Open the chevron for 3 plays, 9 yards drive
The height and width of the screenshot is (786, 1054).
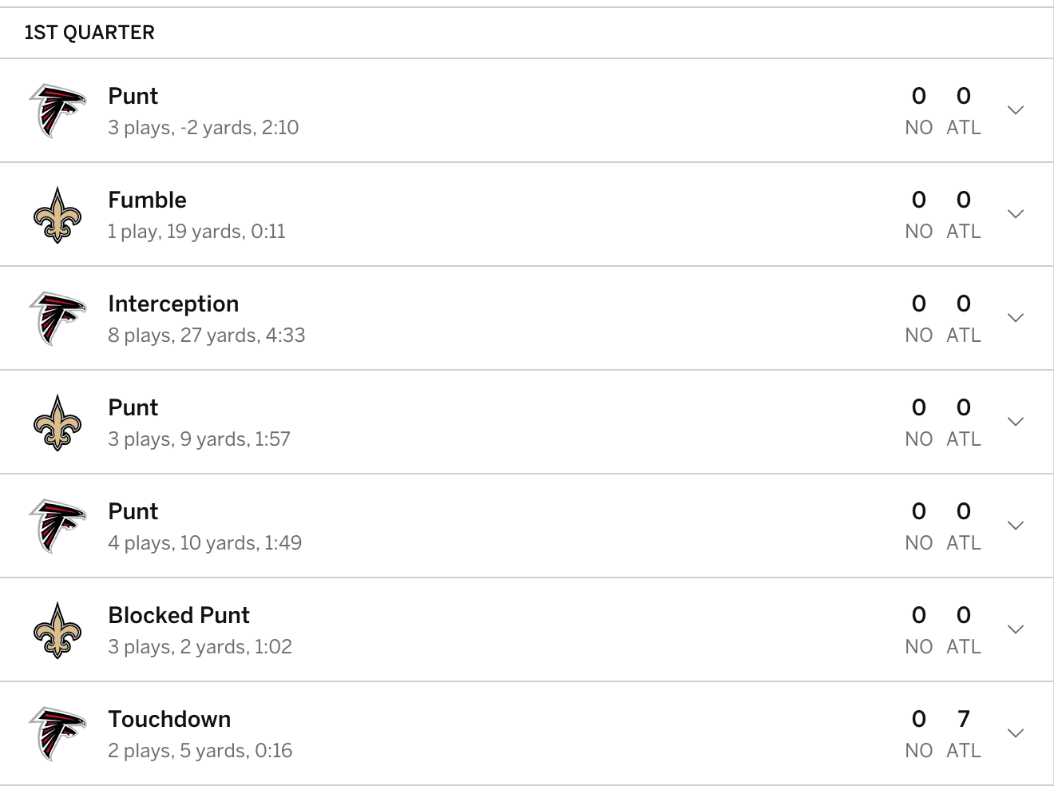(x=1016, y=422)
